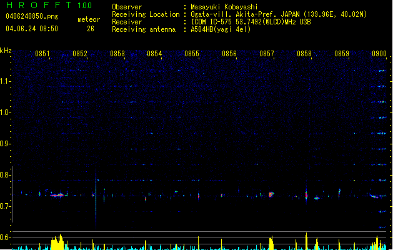
Task: Click the meteor count value 26
Action: [91, 29]
